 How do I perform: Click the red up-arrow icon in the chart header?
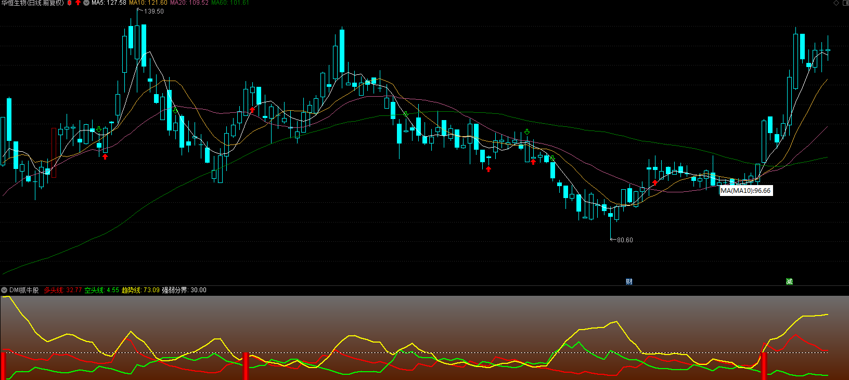tap(78, 3)
